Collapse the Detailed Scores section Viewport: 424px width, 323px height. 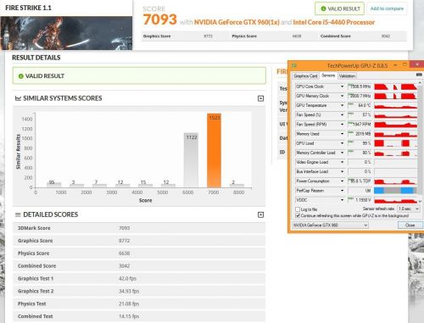pyautogui.click(x=260, y=214)
